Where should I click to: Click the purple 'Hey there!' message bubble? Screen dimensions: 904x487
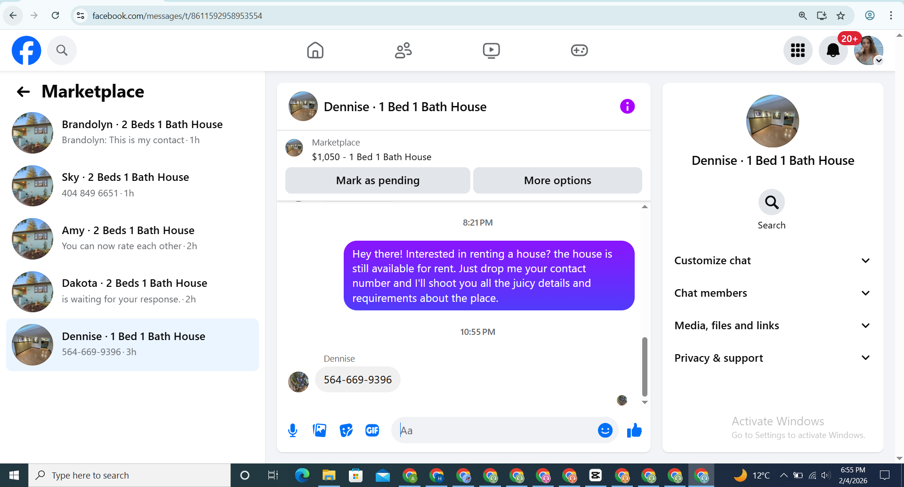pos(489,276)
